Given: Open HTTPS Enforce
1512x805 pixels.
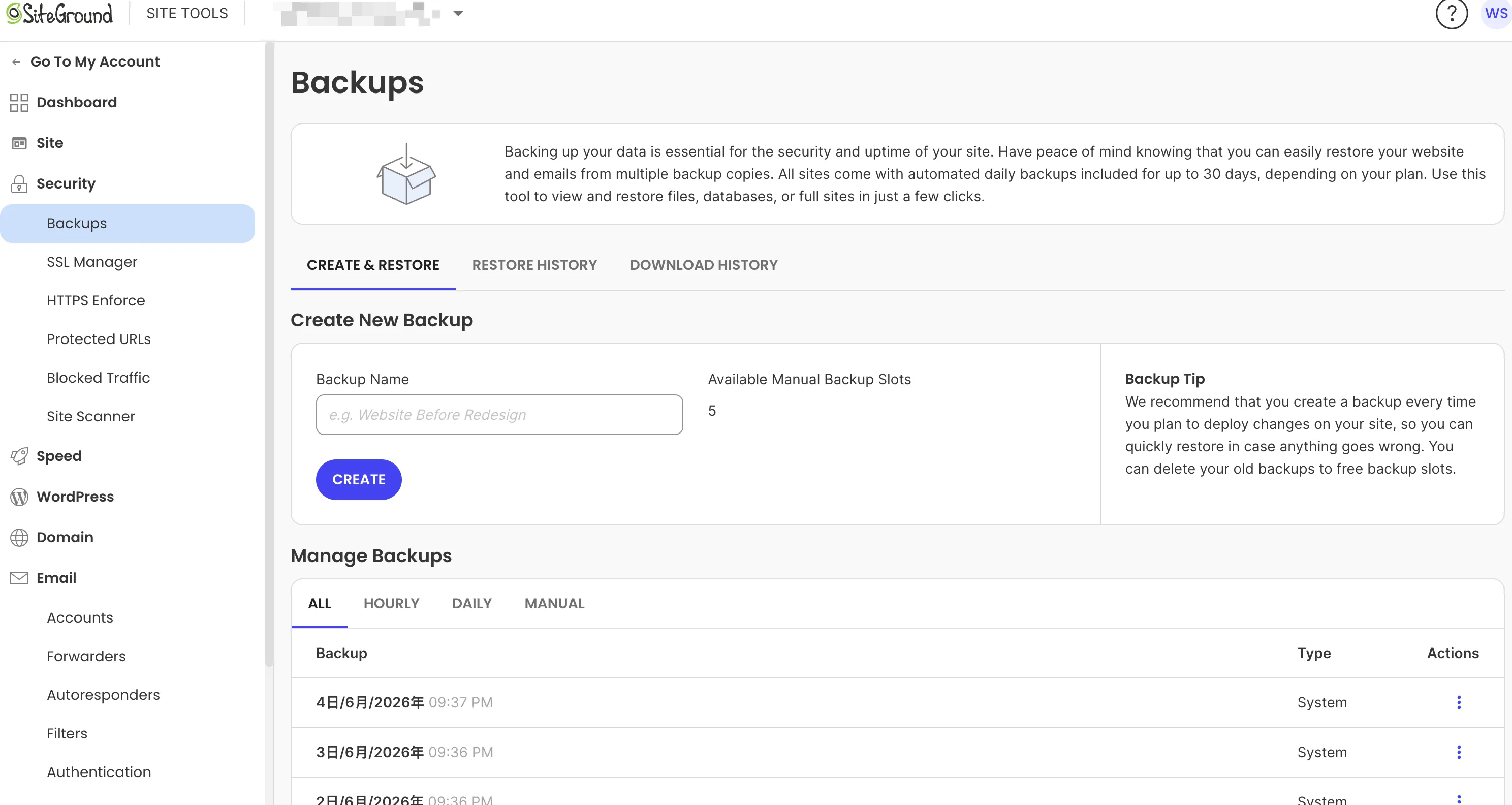Looking at the screenshot, I should (96, 301).
